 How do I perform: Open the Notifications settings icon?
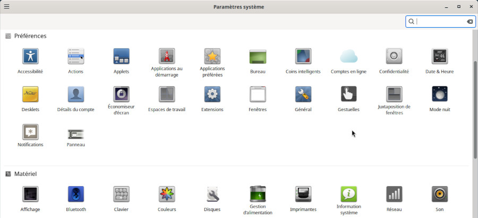(30, 132)
